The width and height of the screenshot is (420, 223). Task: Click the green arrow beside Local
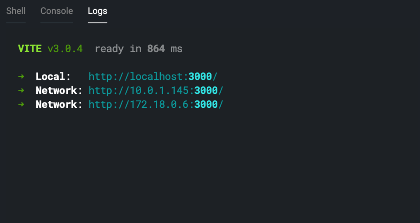21,77
